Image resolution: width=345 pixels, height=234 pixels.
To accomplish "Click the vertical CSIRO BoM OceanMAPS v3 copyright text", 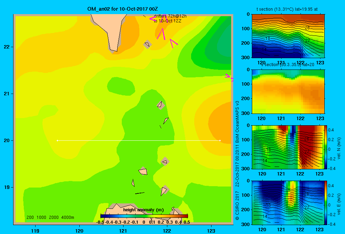I will coord(237,160).
